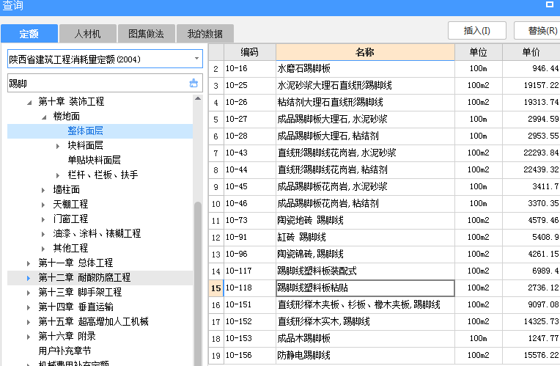Viewport: 560px width, 366px height.
Task: Click the 编码 column header
Action: point(250,52)
